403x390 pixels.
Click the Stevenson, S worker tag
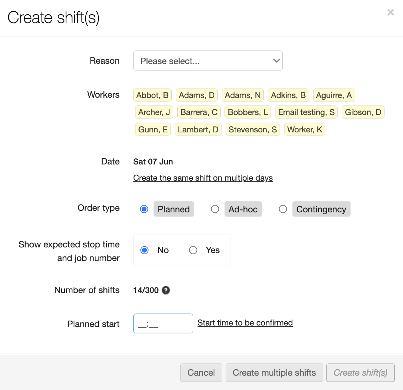[x=253, y=130]
